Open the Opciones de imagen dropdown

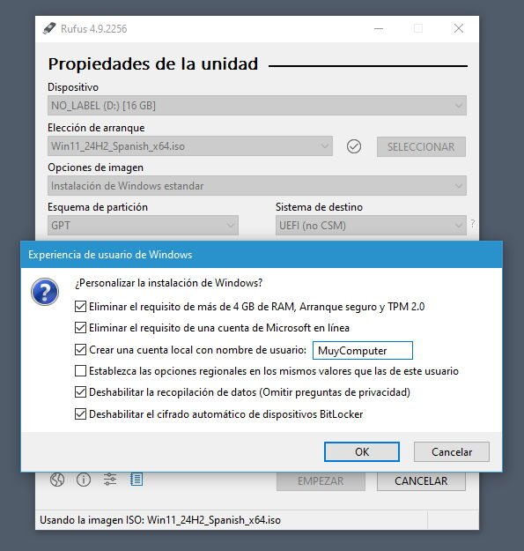pos(257,185)
